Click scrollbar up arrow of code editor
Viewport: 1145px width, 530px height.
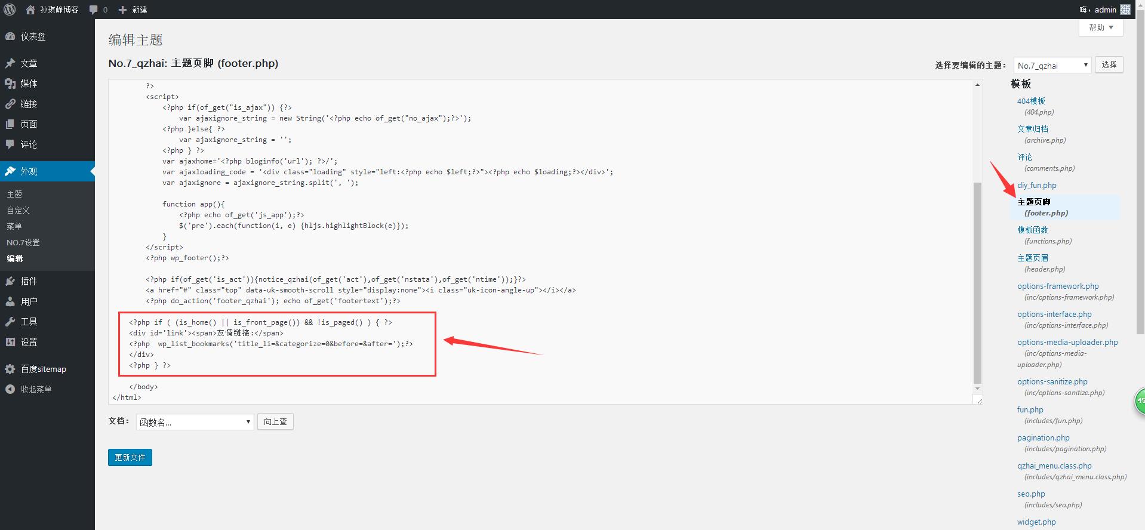click(x=977, y=85)
